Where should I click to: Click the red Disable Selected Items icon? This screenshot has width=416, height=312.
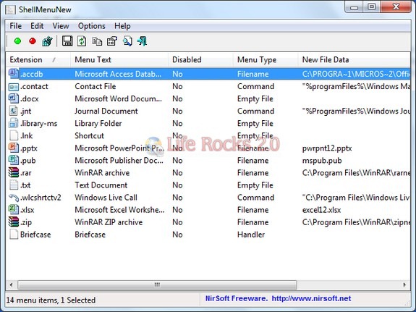click(33, 41)
